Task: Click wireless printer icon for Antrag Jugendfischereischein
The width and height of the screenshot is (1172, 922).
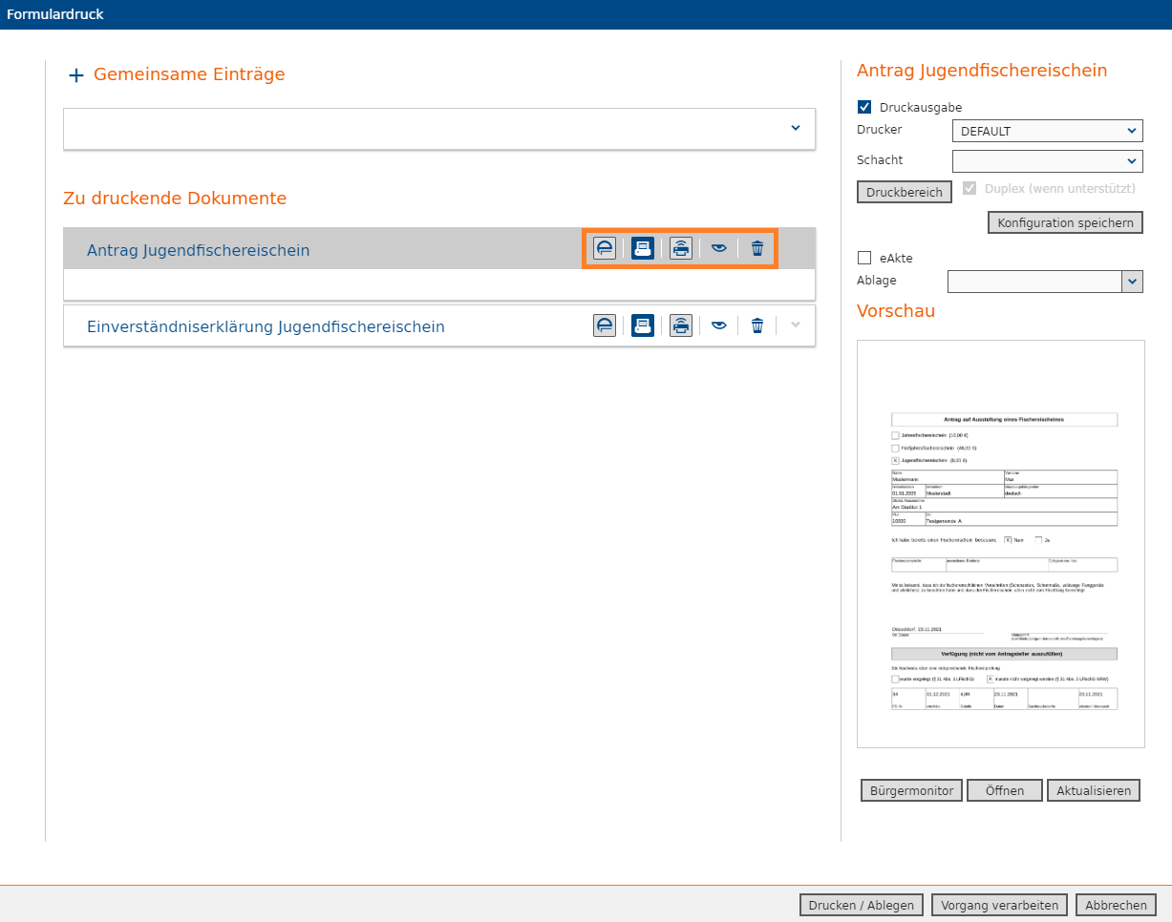Action: tap(681, 248)
